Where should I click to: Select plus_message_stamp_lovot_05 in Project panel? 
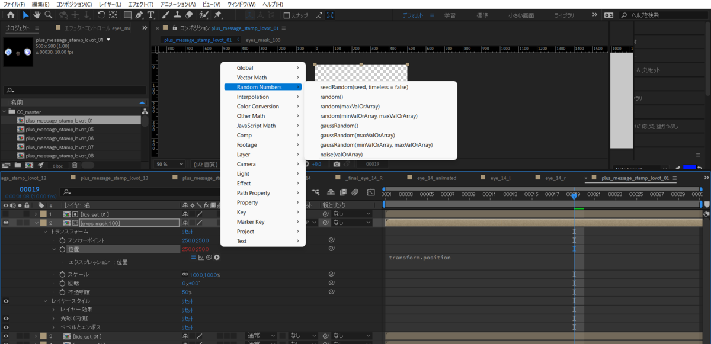(x=59, y=129)
